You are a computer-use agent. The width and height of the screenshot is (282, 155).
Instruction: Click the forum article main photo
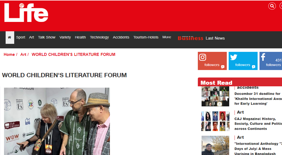(57, 121)
